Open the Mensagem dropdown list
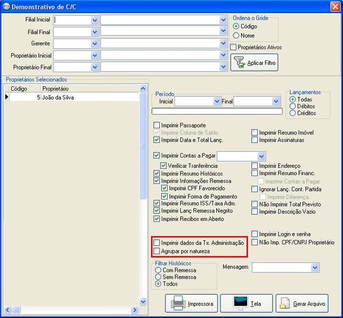The height and width of the screenshot is (318, 343). tap(315, 268)
